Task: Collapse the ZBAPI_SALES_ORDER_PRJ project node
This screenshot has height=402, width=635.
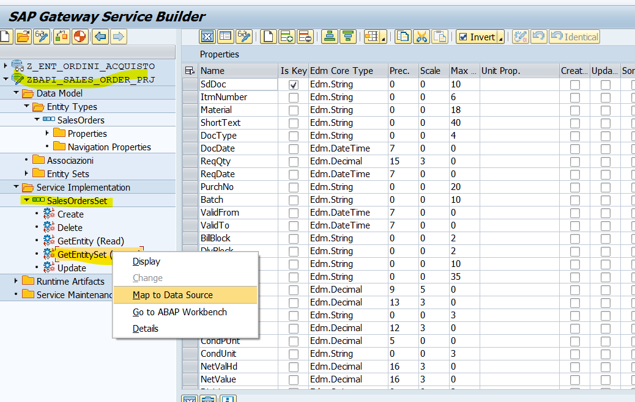Action: pos(6,79)
